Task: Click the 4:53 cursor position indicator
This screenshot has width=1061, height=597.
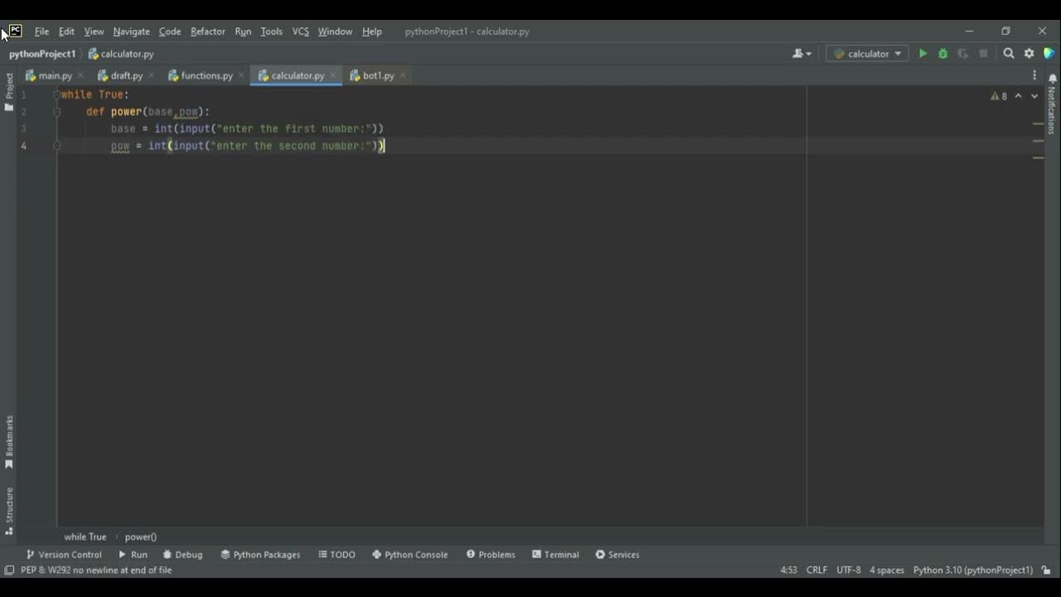Action: pos(788,570)
